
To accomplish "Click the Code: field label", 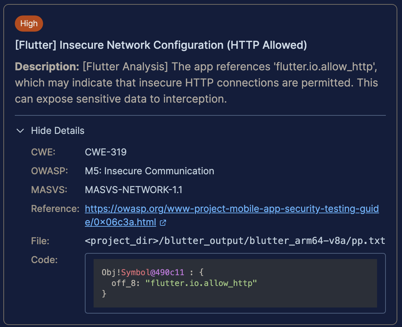I will click(x=44, y=260).
